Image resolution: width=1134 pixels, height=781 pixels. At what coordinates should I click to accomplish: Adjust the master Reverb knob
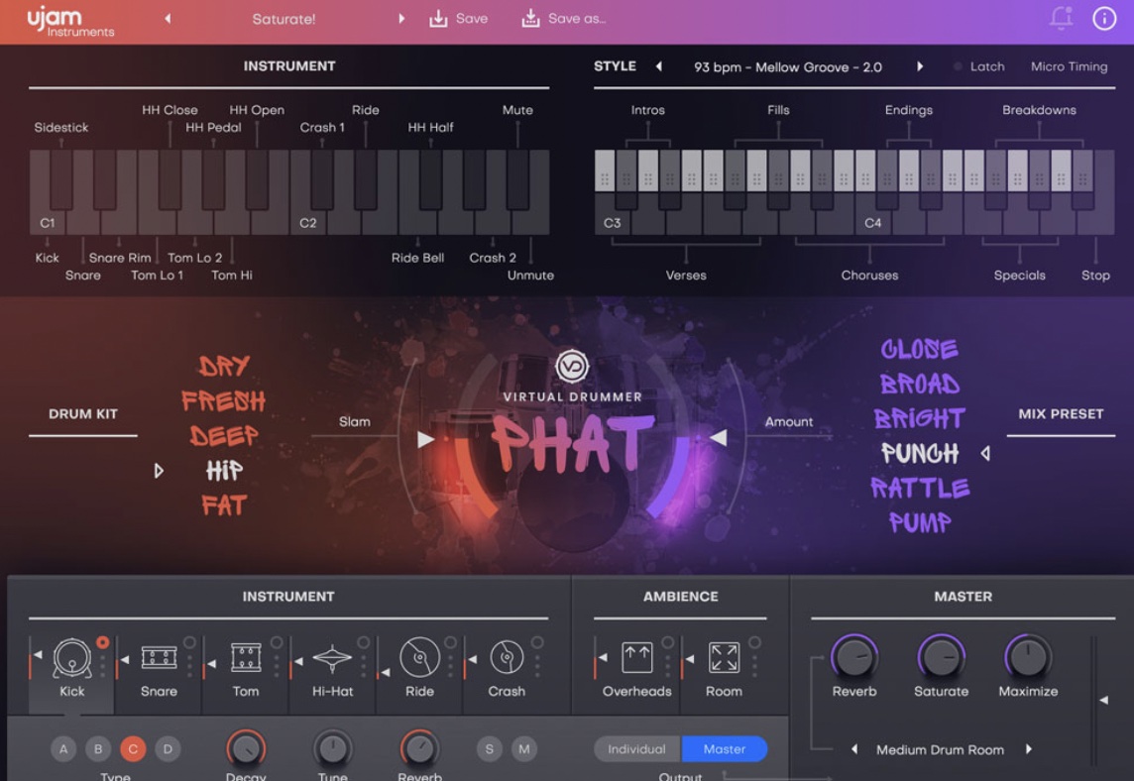[x=854, y=657]
